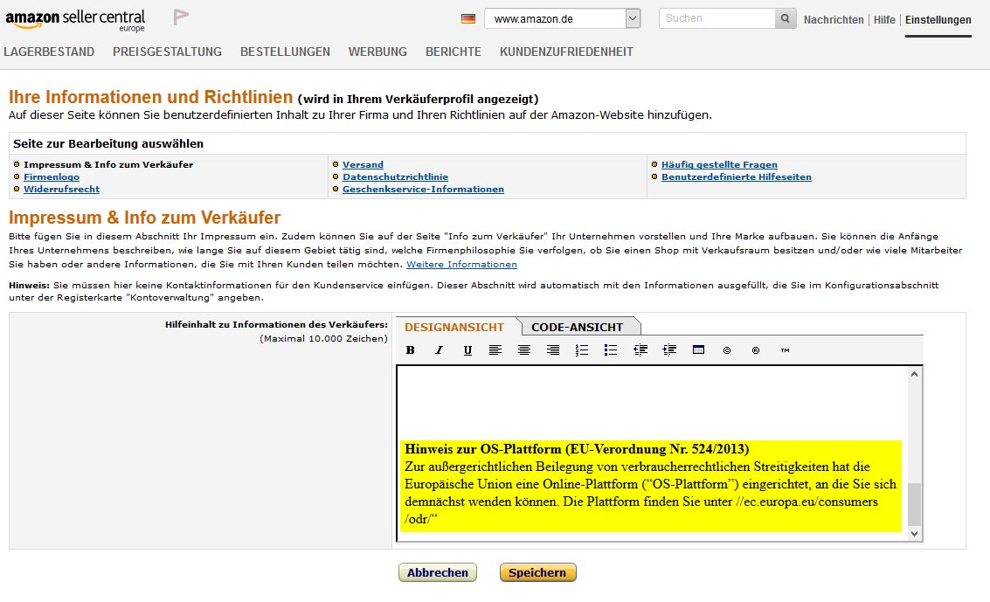
Task: Click the 'Hilfeinhalt zu Informationen des Verkäufers:' label
Action: click(276, 324)
